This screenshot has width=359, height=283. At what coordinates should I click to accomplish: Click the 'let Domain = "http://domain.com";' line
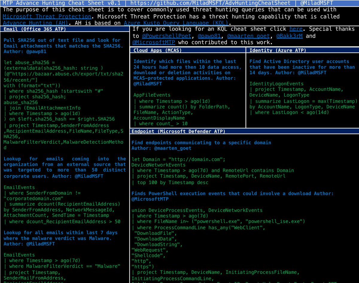point(178,159)
